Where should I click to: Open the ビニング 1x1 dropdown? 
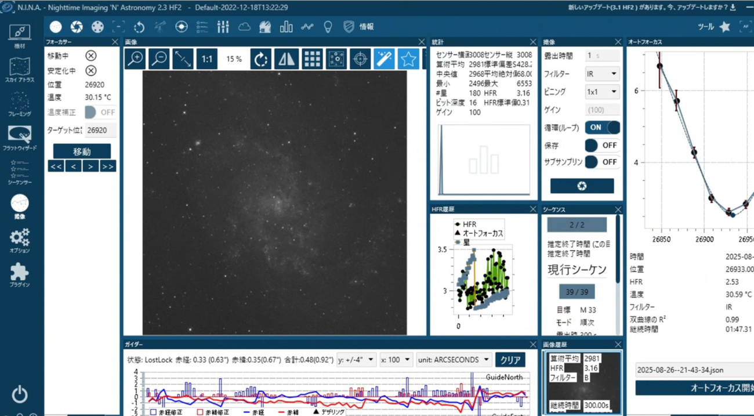602,92
